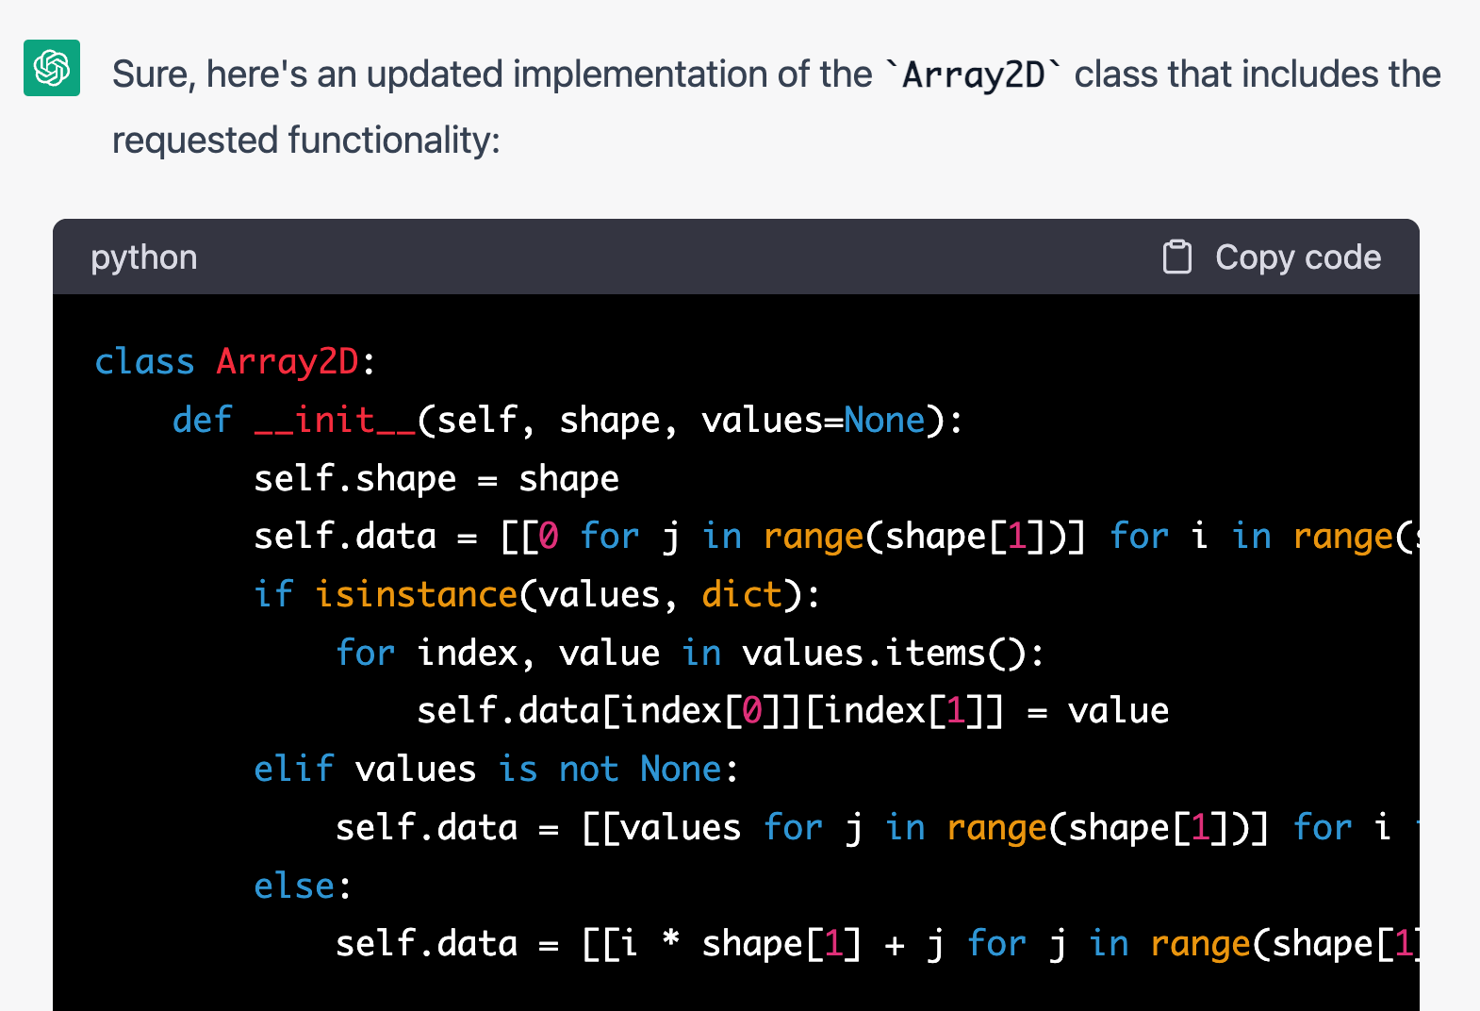
Task: Click the 'else:' line in the code
Action: pyautogui.click(x=303, y=886)
